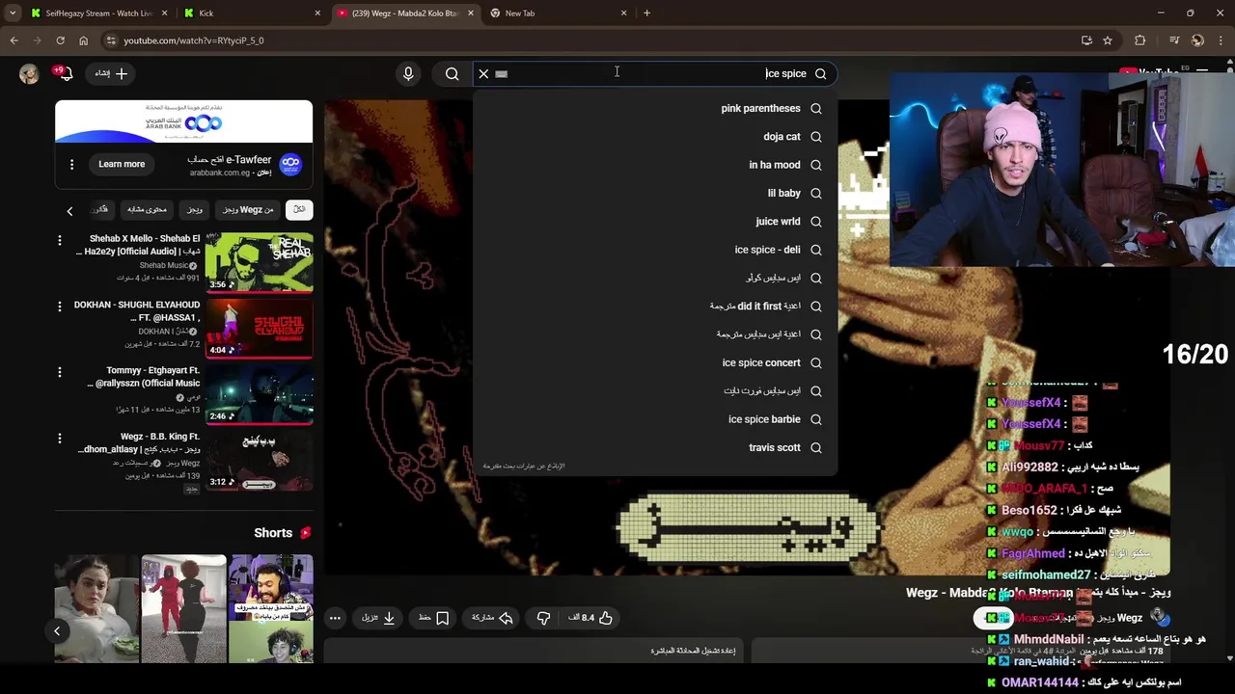Select the 'من Wegz ويجز' filter chip
1235x694 pixels.
point(248,209)
